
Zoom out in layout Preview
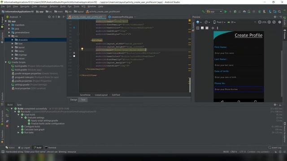260,22
